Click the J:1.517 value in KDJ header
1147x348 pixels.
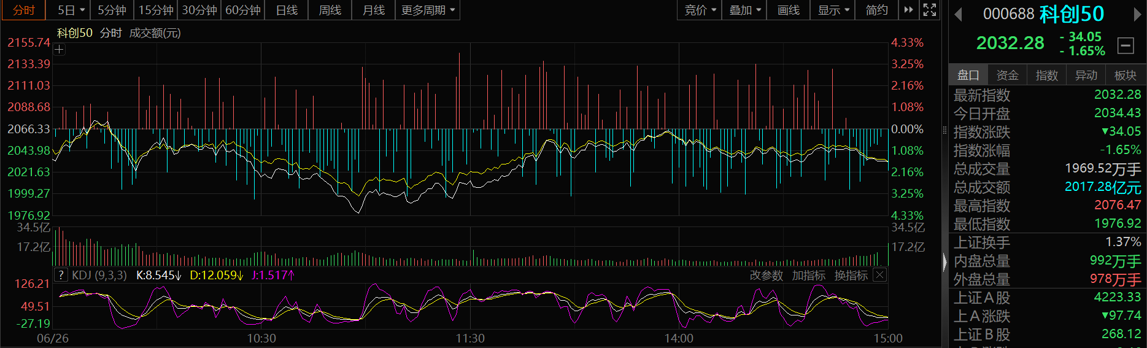coord(272,275)
